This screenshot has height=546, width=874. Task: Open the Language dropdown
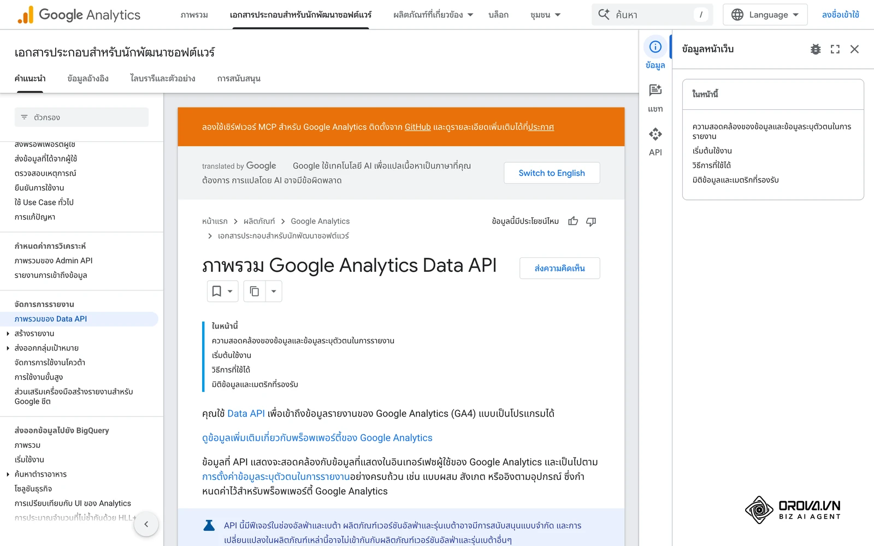tap(765, 15)
